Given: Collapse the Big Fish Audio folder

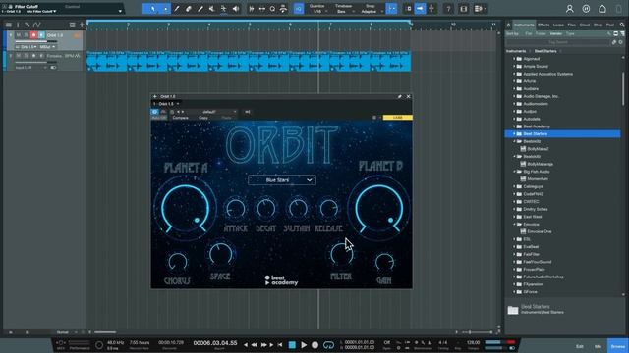Looking at the screenshot, I should point(514,172).
